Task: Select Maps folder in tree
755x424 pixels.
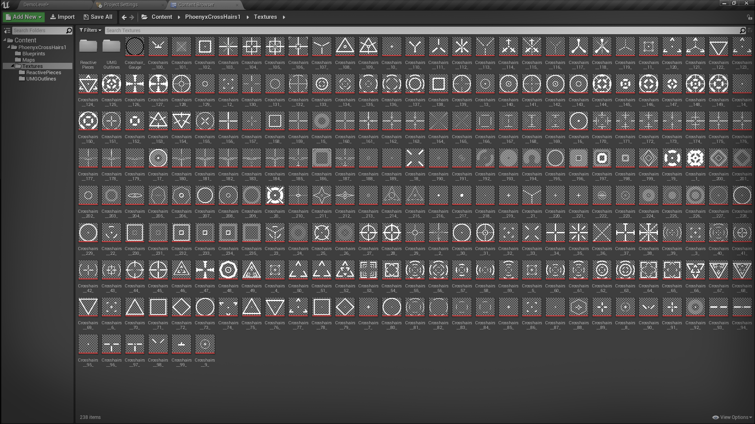Action: tap(28, 60)
